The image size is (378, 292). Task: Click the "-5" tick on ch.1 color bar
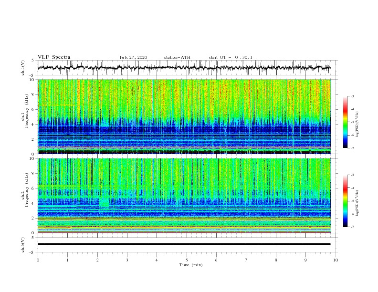coord(352,122)
